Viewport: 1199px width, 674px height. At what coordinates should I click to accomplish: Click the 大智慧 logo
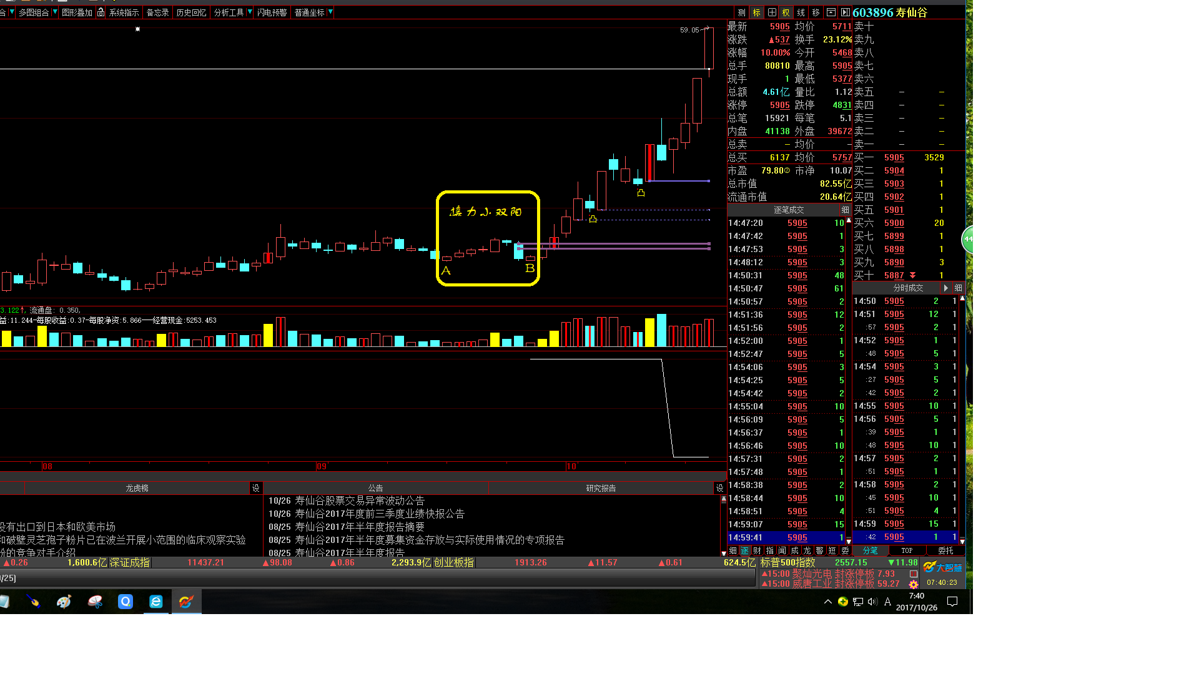[x=942, y=567]
